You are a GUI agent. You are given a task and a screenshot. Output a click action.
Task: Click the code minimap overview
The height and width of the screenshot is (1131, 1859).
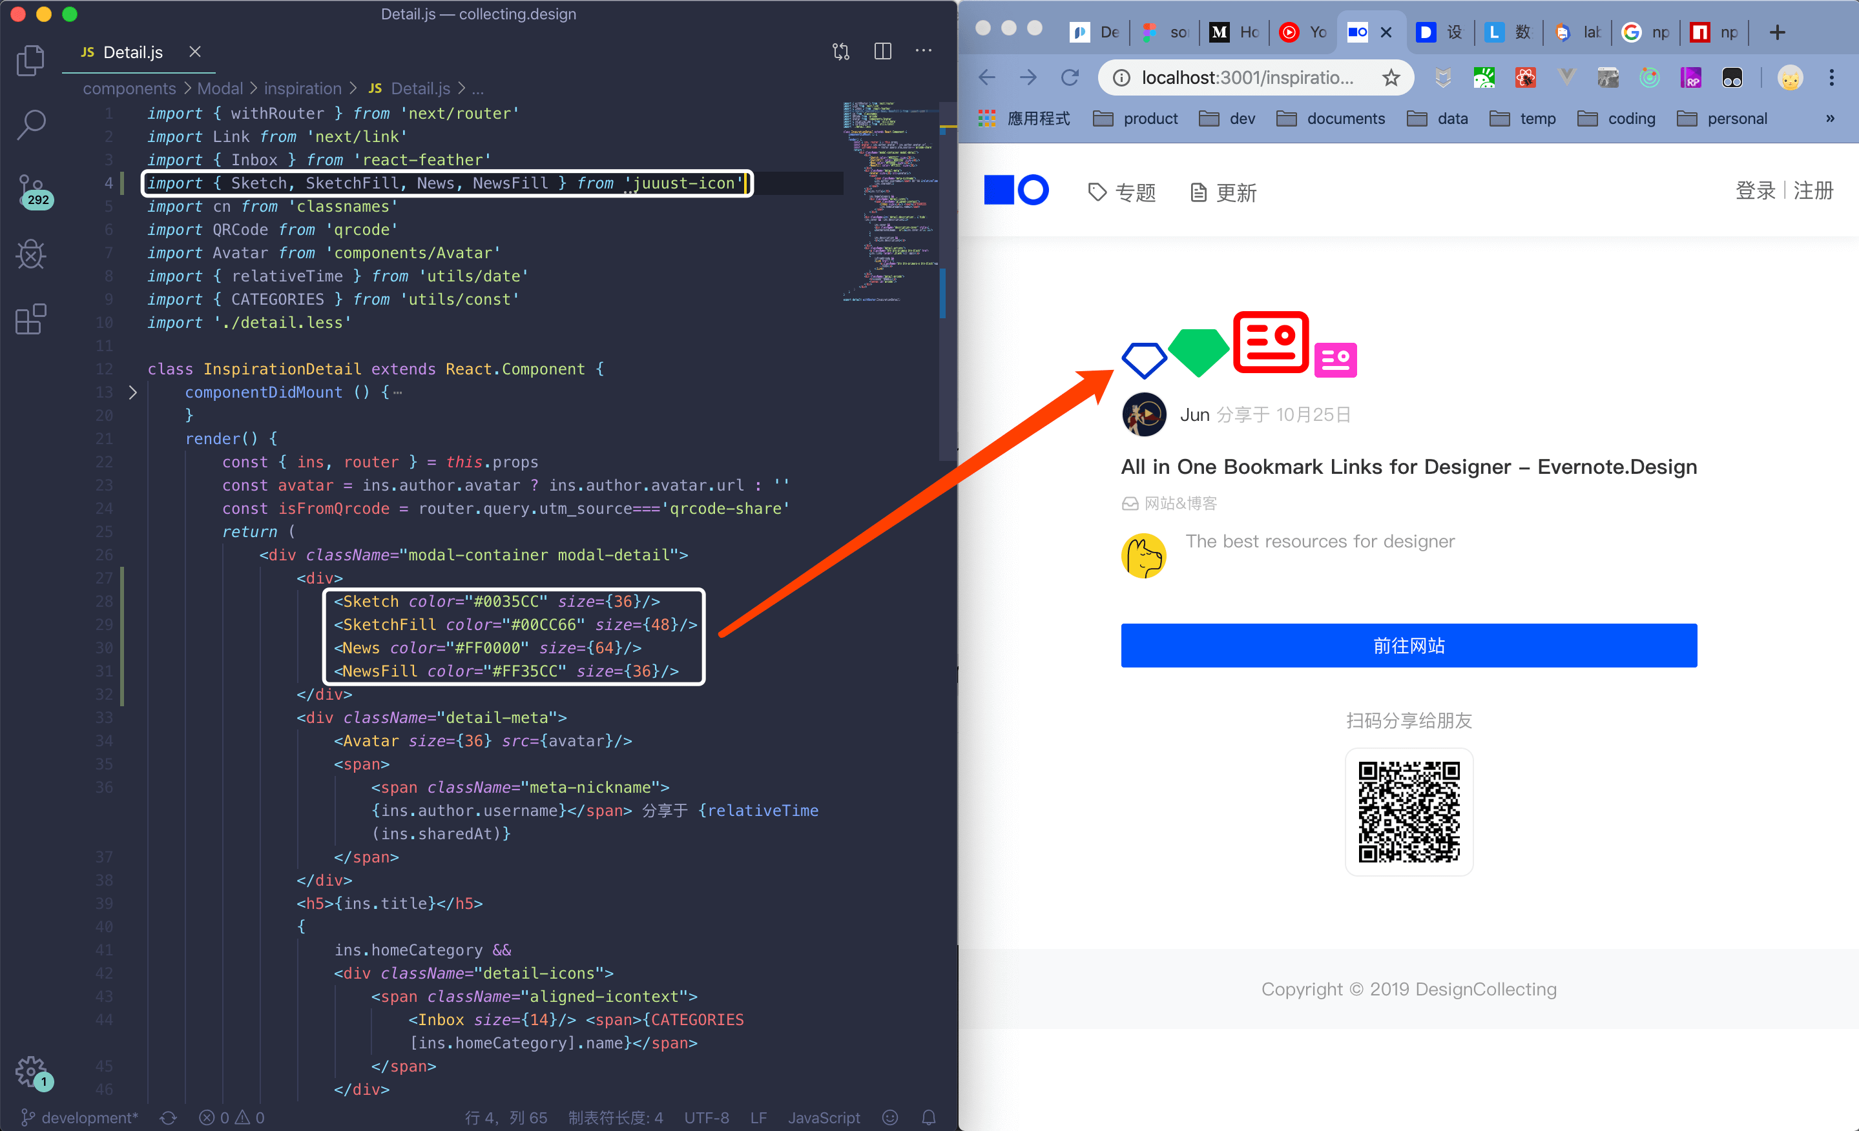pos(889,201)
